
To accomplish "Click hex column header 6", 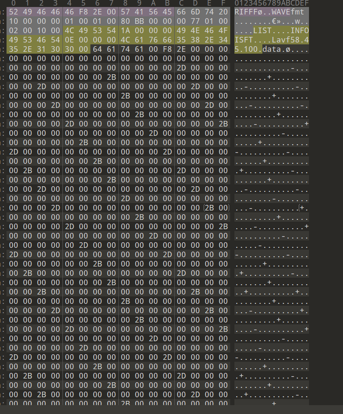I will pyautogui.click(x=97, y=3).
